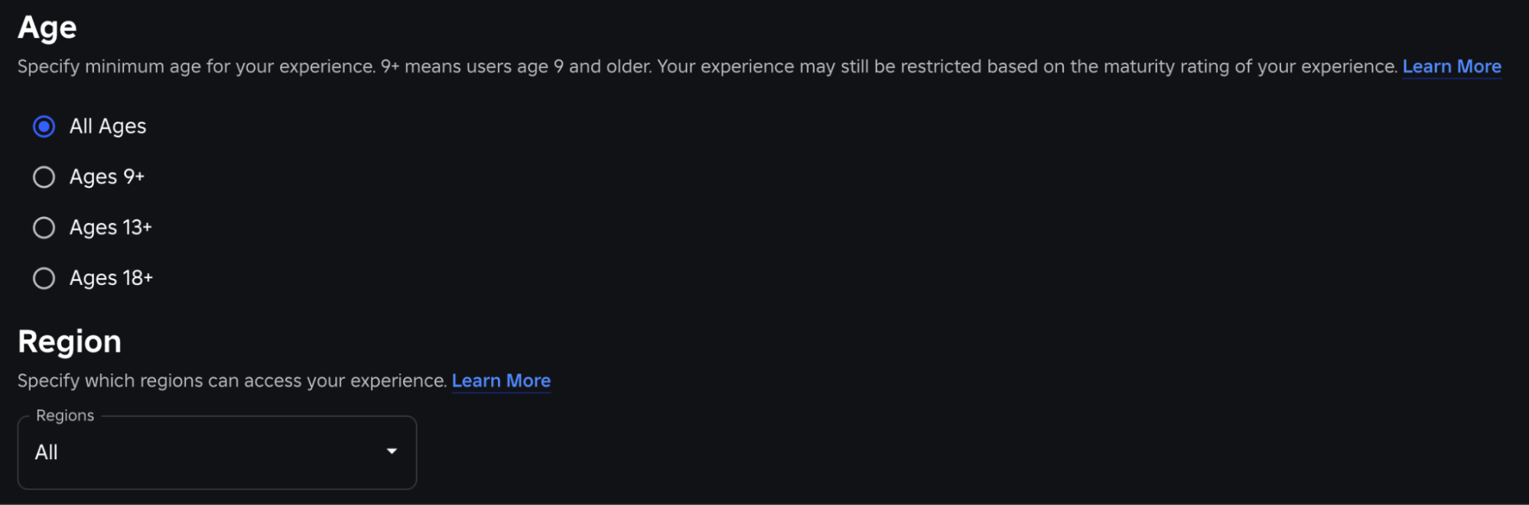Click "Specify which regions can access" description
The height and width of the screenshot is (505, 1529).
click(x=232, y=380)
